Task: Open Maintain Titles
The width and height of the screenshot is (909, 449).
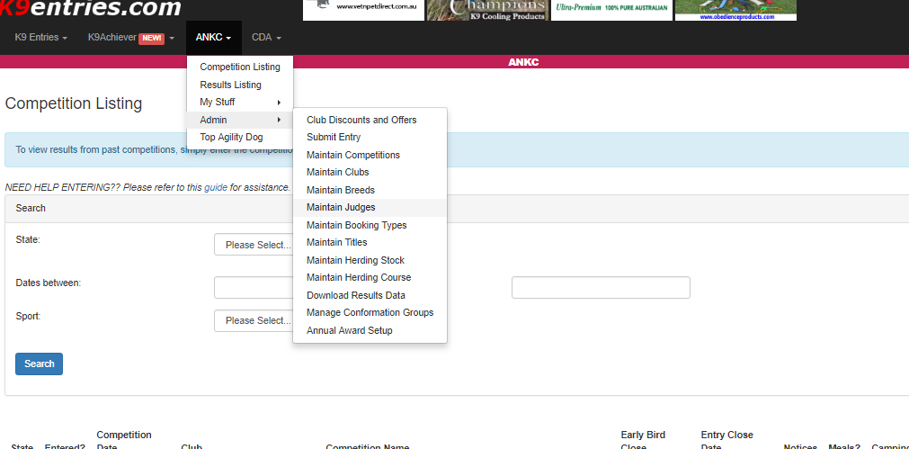Action: (370, 242)
